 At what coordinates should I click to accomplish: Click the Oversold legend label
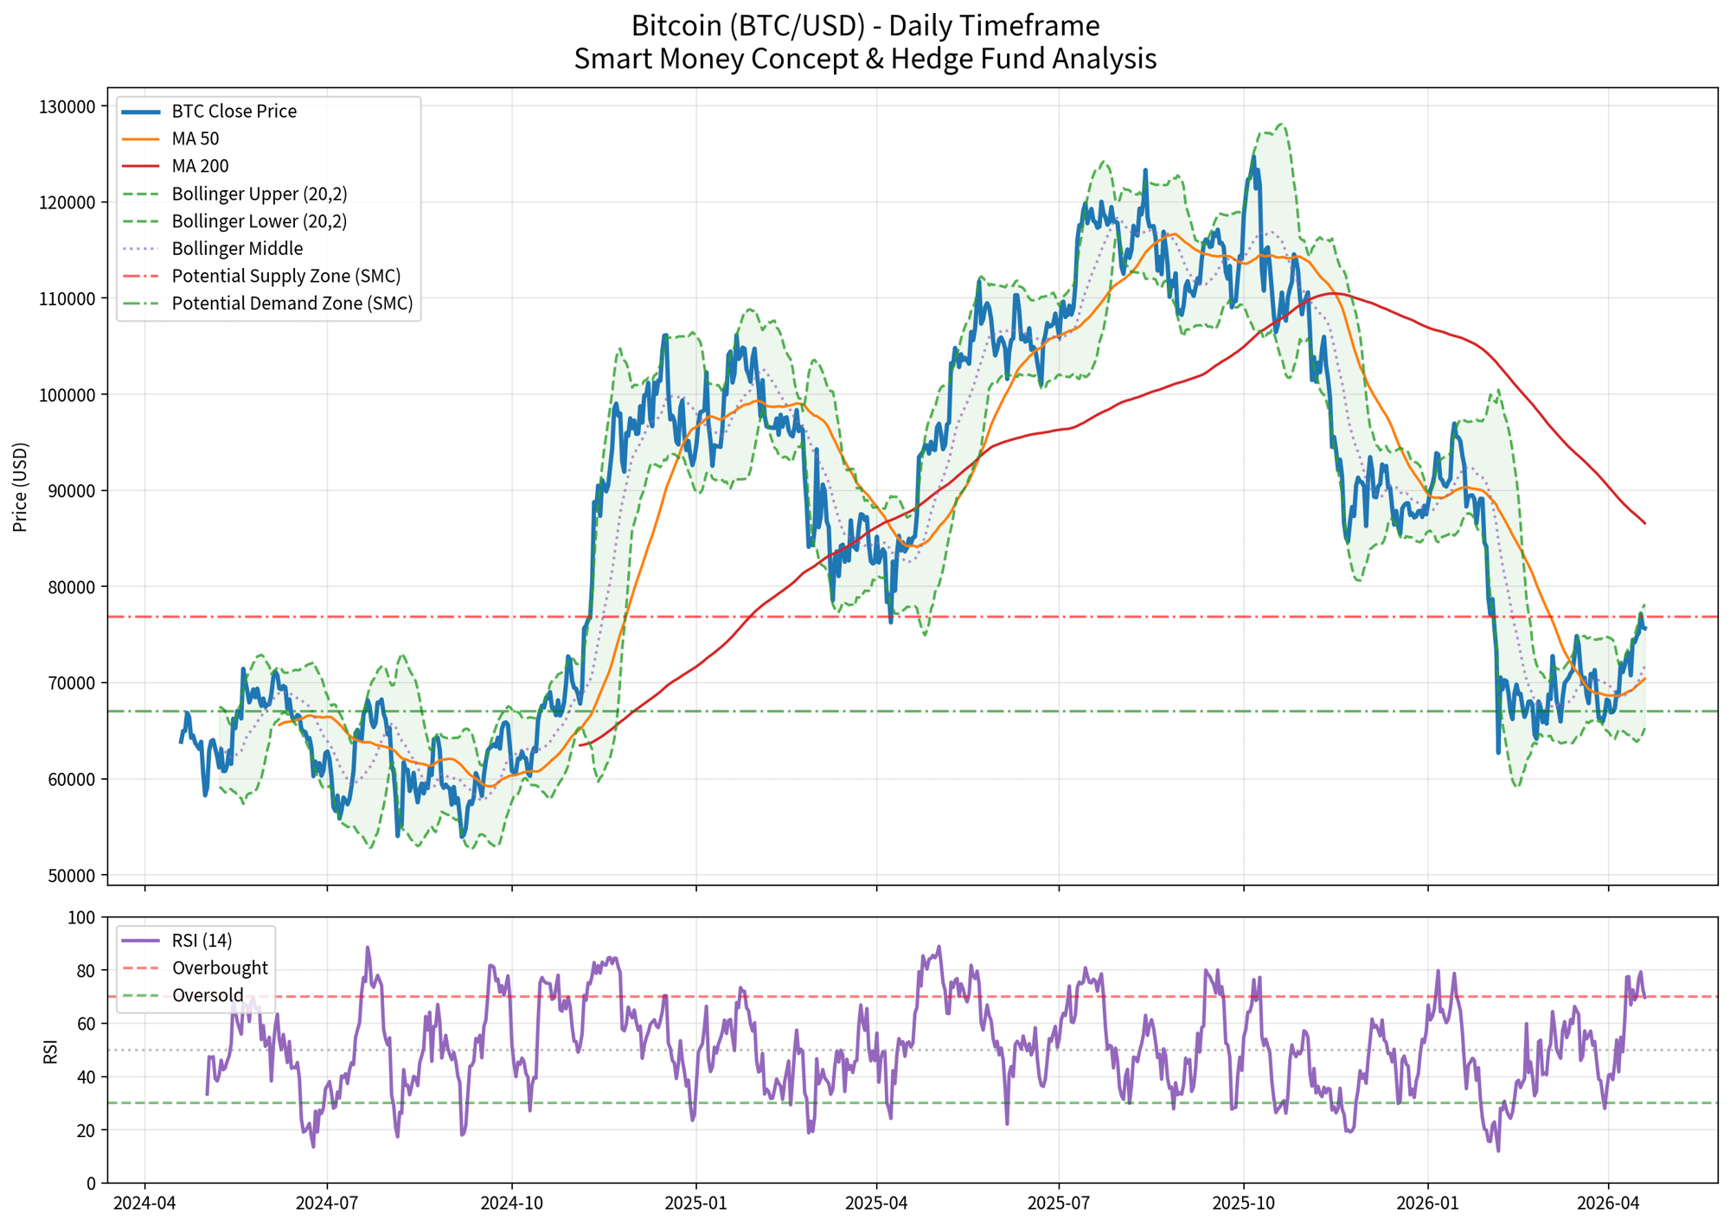(208, 996)
